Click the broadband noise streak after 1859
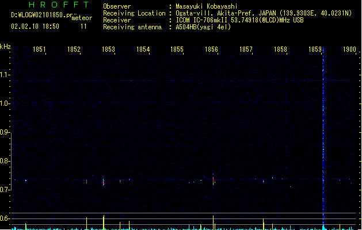This screenshot has width=362, height=230. (x=323, y=136)
